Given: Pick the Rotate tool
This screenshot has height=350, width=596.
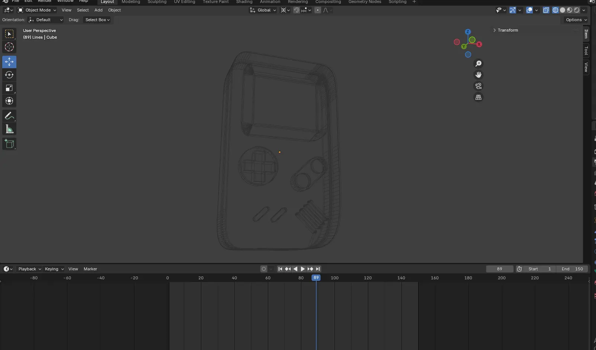Looking at the screenshot, I should coord(9,75).
